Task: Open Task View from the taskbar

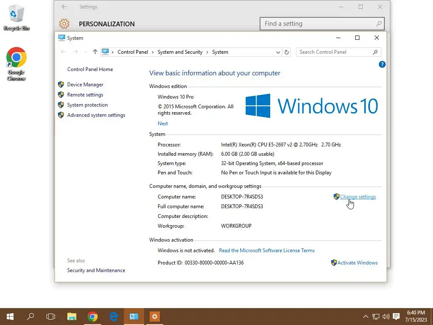Action: (x=51, y=317)
